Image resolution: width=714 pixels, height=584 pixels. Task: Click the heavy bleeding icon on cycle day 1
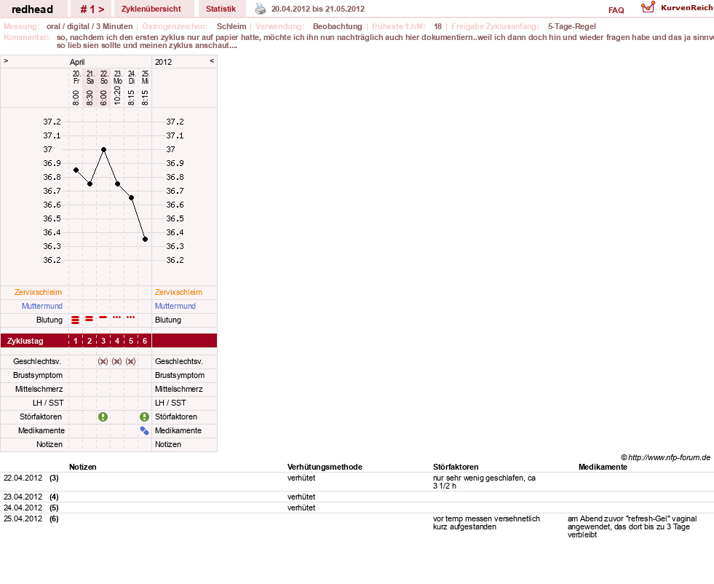click(76, 320)
